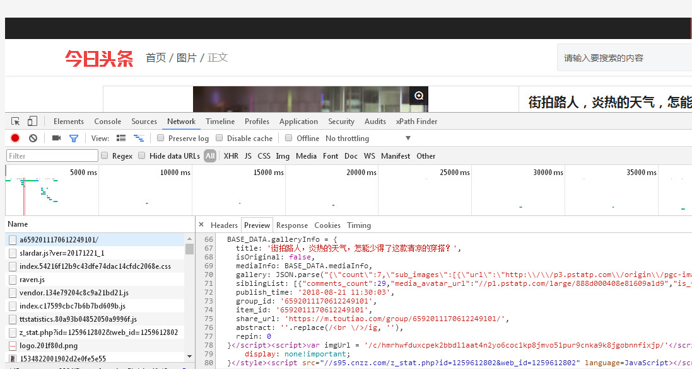Stop recording with the red record button

(15, 139)
